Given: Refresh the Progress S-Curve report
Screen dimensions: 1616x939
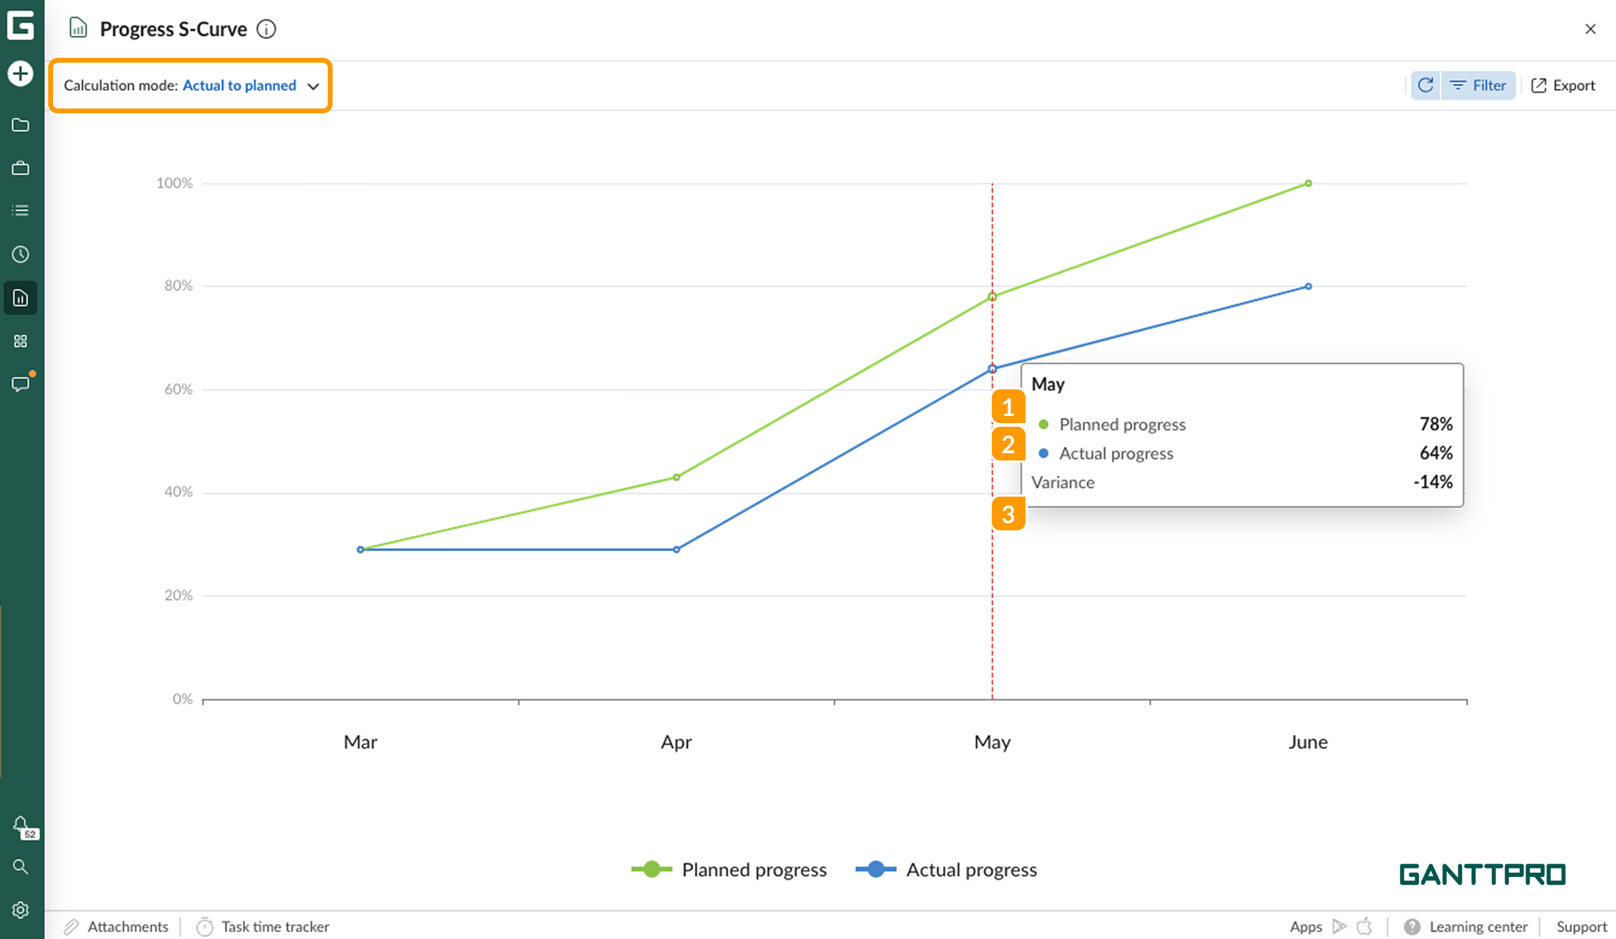Looking at the screenshot, I should point(1425,84).
